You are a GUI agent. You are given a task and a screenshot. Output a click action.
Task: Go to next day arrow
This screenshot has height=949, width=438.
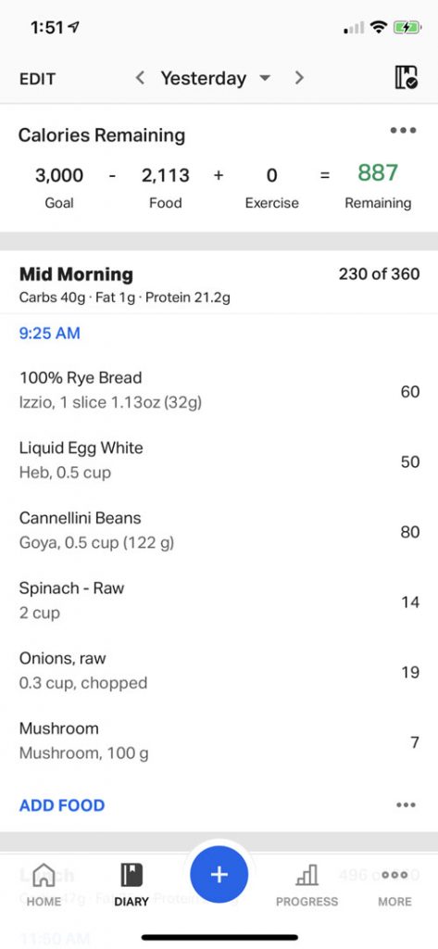(299, 78)
